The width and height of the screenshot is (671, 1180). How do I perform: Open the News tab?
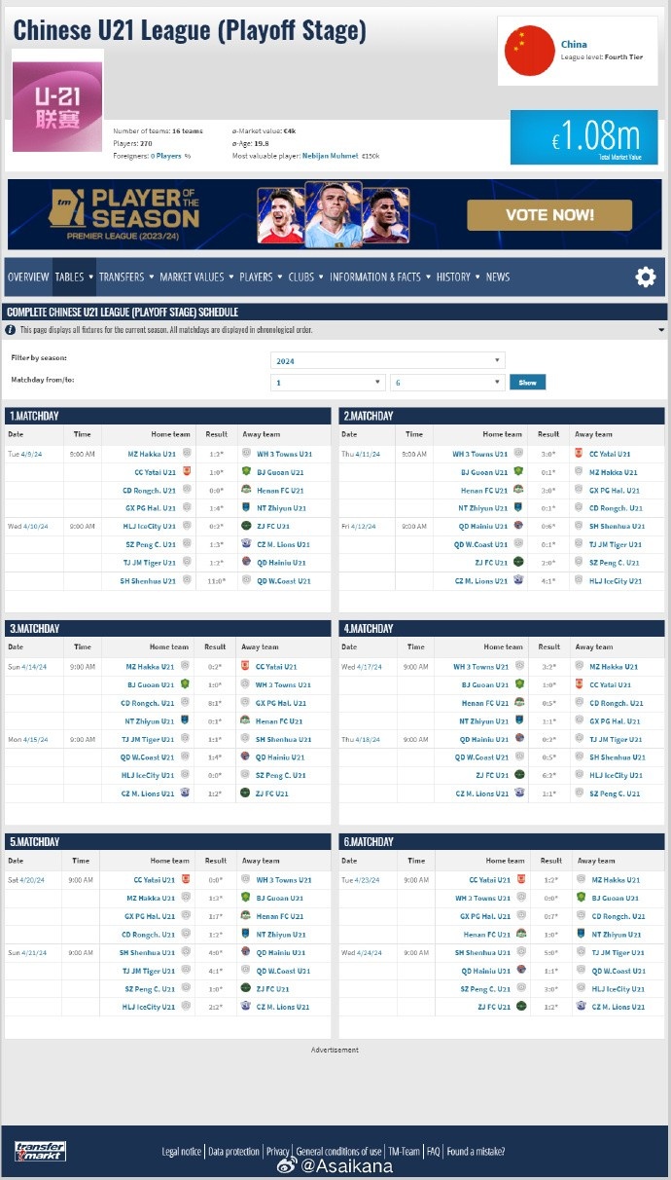click(498, 277)
